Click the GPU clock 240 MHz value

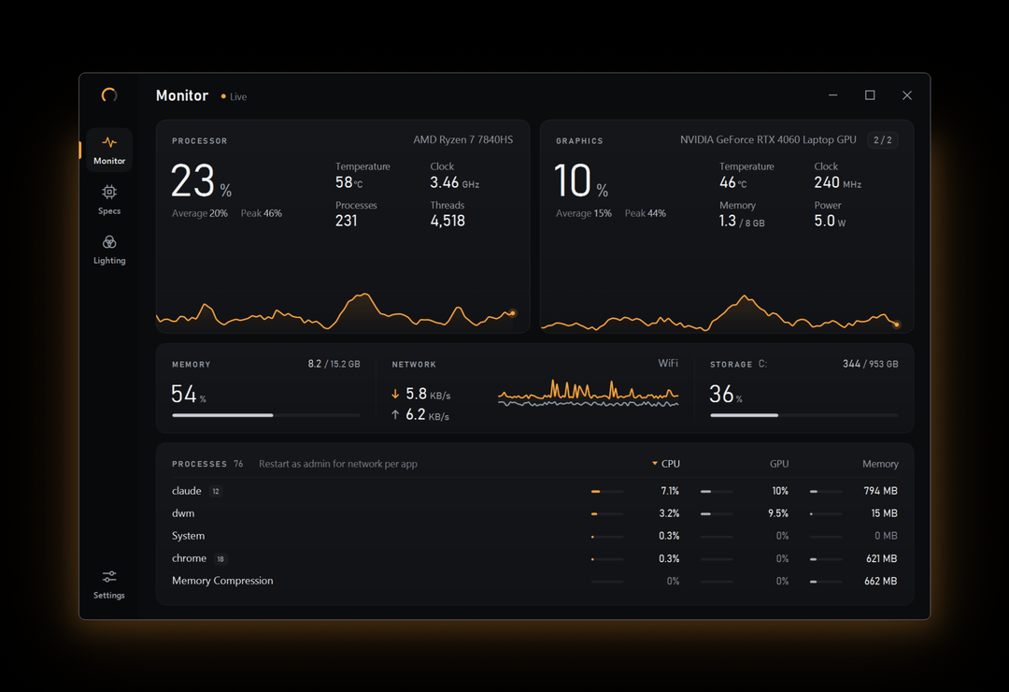pos(837,183)
